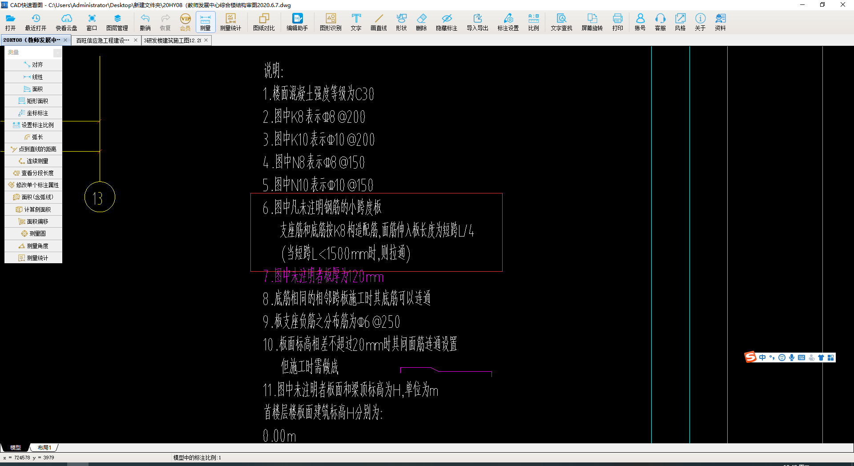This screenshot has width=854, height=466.
Task: Click the 打印 print icon
Action: 617,22
